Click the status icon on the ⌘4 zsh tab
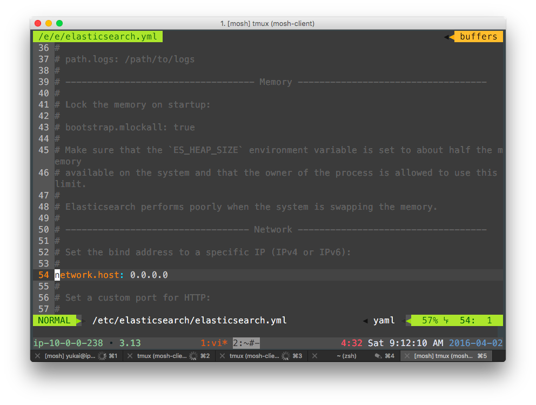 tap(378, 356)
